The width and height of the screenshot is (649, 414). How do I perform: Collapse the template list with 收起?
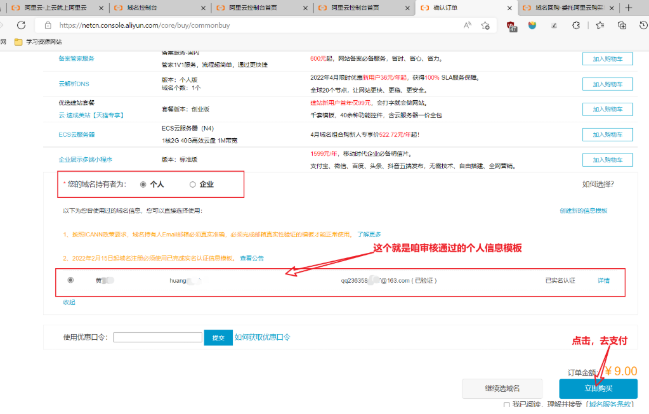[69, 302]
